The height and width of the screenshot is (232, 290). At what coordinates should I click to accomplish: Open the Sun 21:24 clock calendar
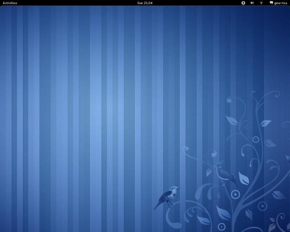(145, 3)
